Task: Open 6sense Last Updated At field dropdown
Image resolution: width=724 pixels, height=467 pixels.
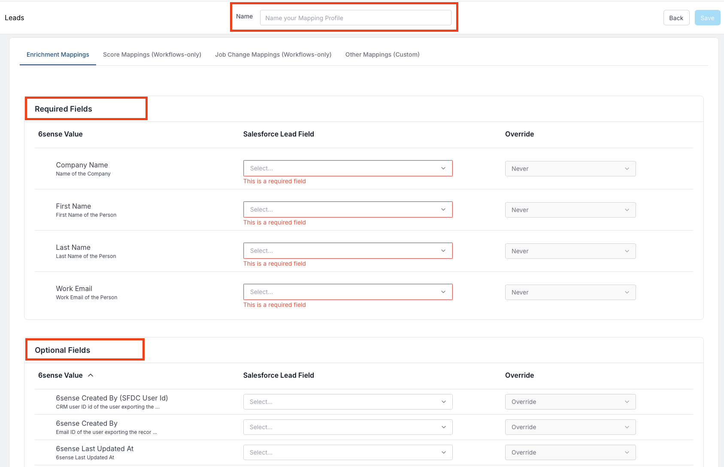Action: coord(348,452)
